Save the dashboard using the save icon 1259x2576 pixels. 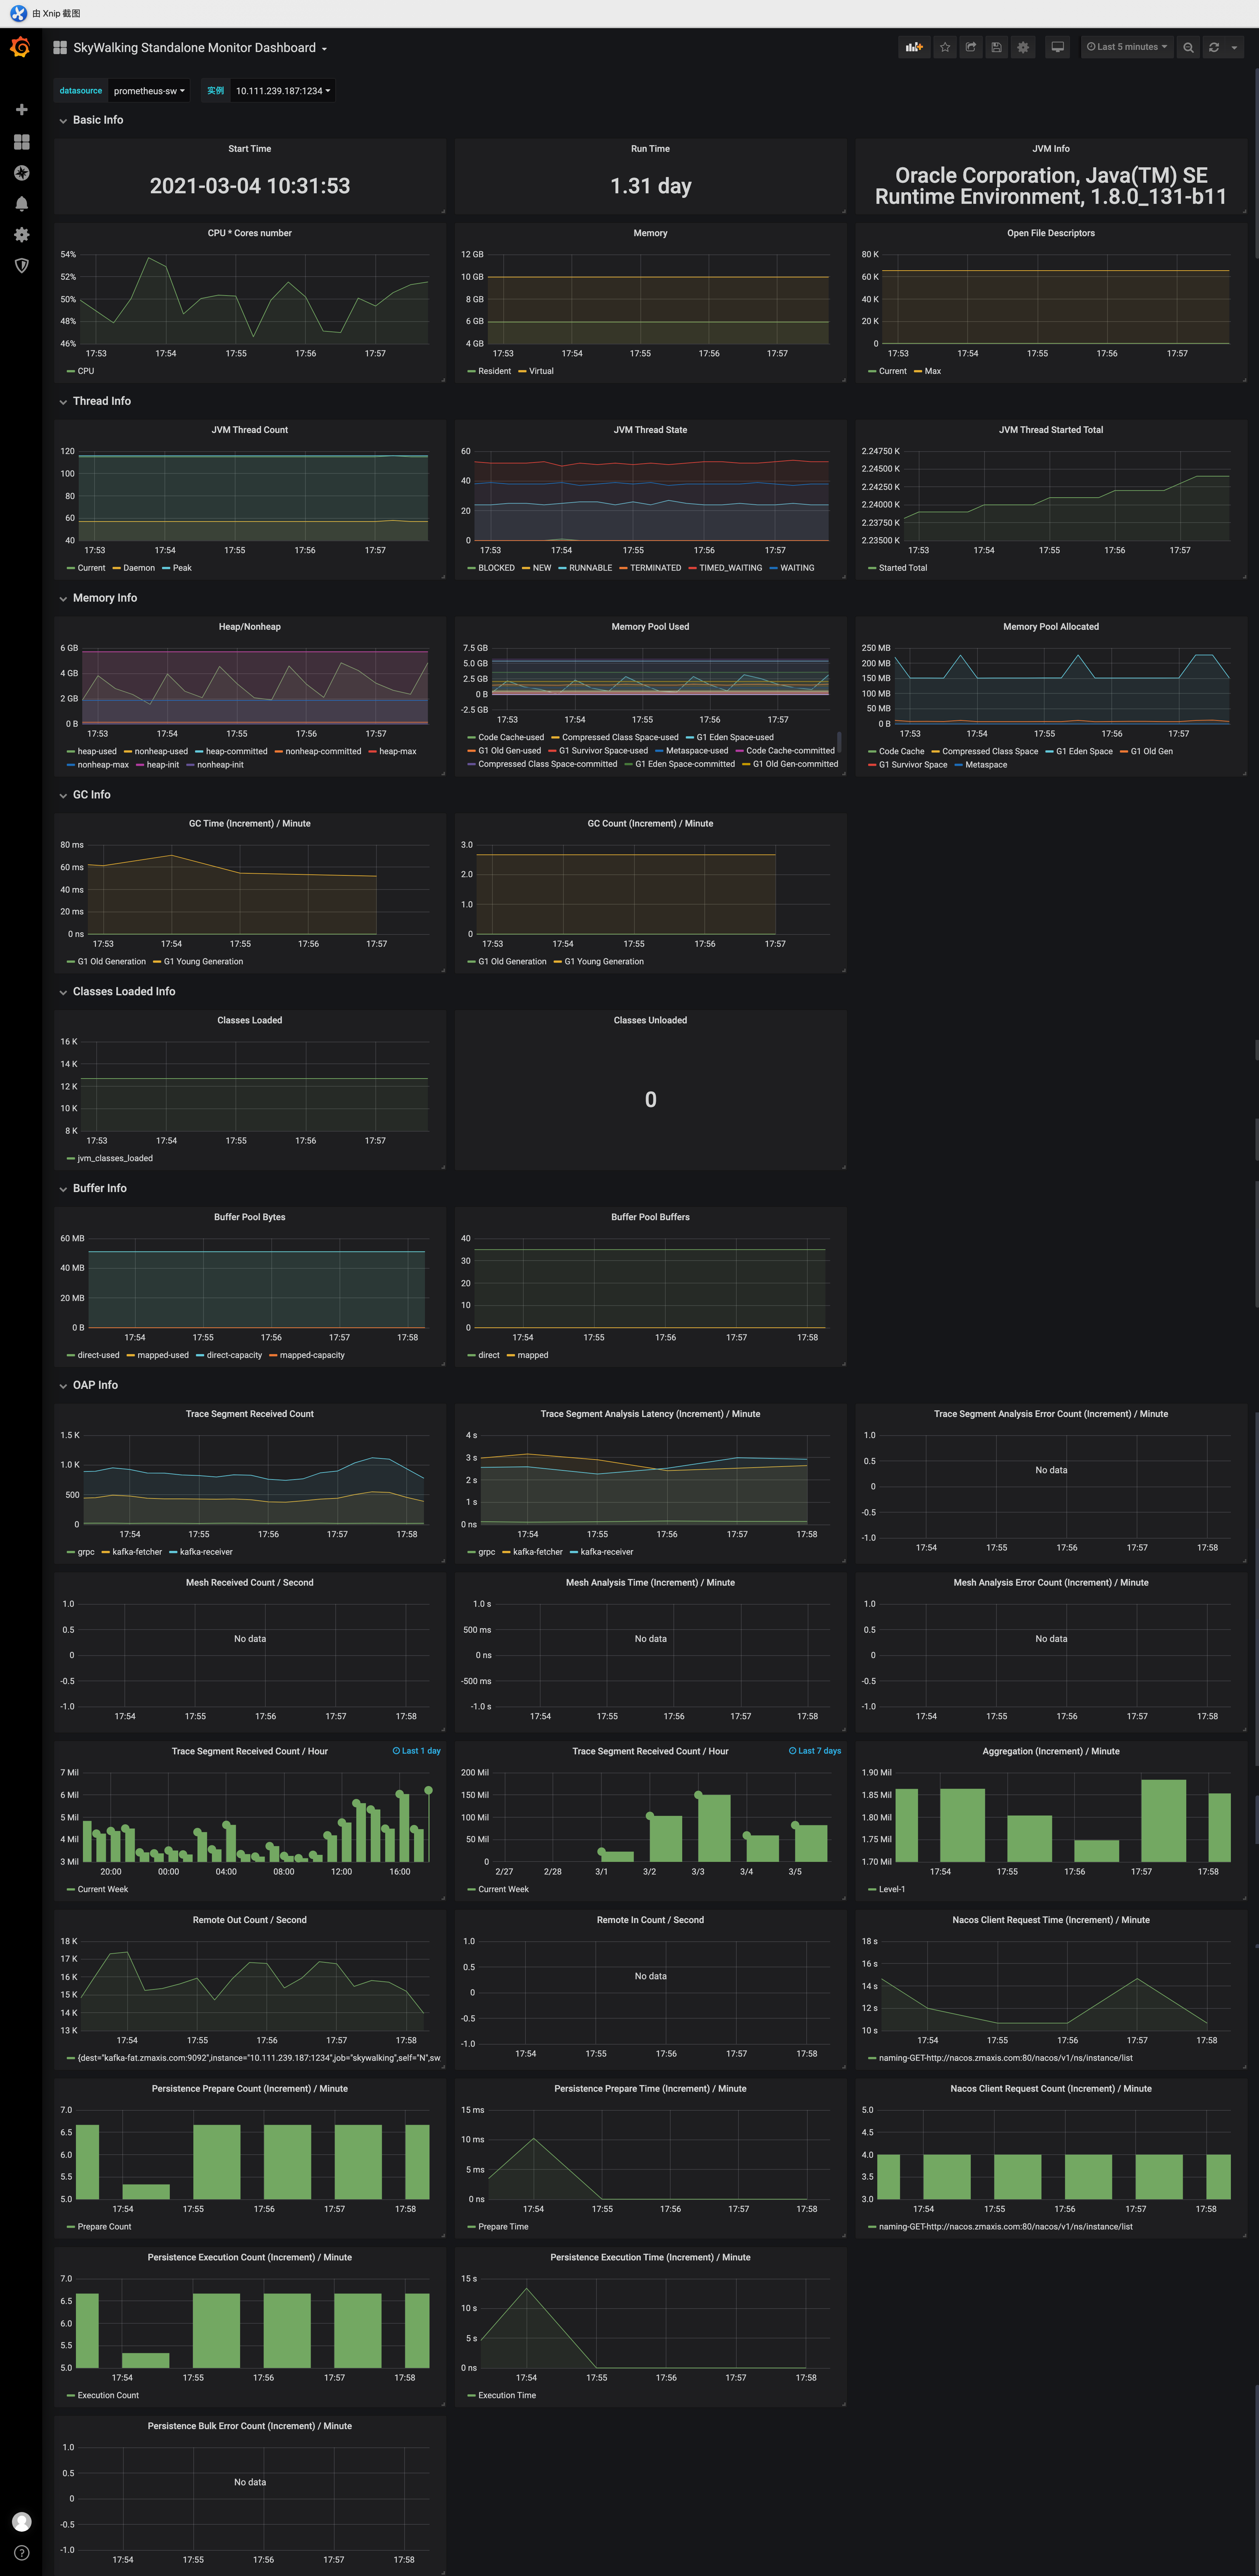click(x=996, y=47)
